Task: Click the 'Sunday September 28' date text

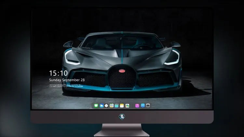Action: [67, 80]
